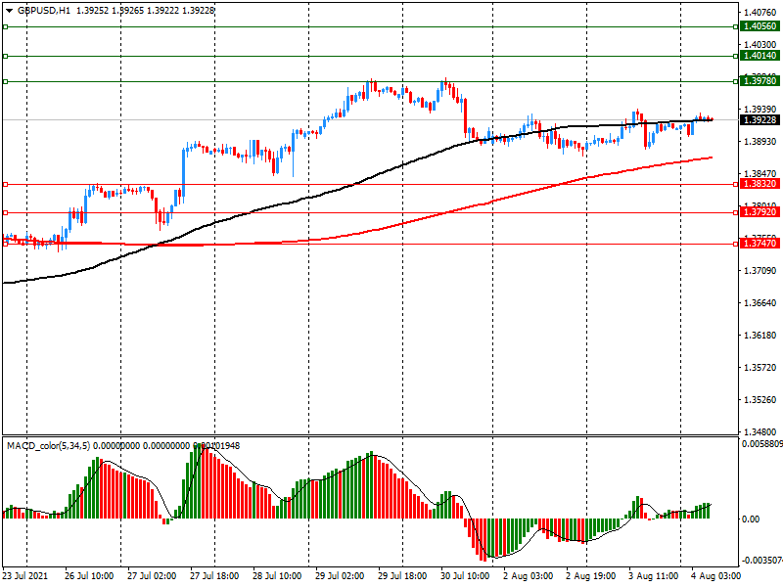Click the 1.37090 price scale value
This screenshot has height=587, width=783.
coord(760,271)
